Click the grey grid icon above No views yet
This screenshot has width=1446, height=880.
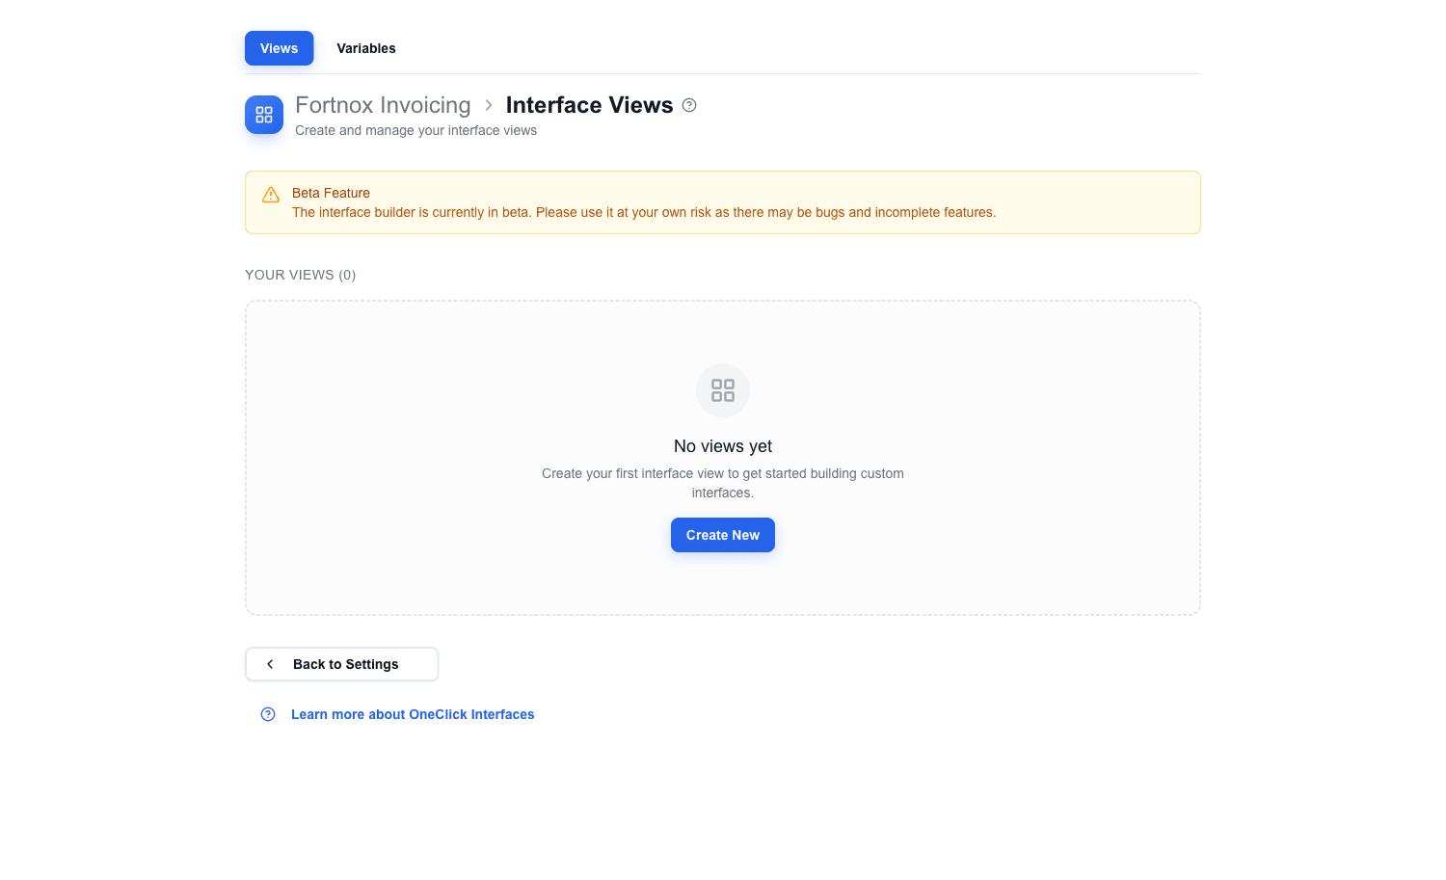click(723, 390)
